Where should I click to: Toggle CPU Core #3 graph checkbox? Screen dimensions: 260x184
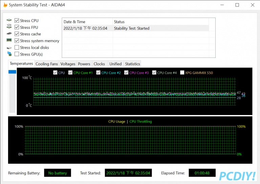pos(126,72)
